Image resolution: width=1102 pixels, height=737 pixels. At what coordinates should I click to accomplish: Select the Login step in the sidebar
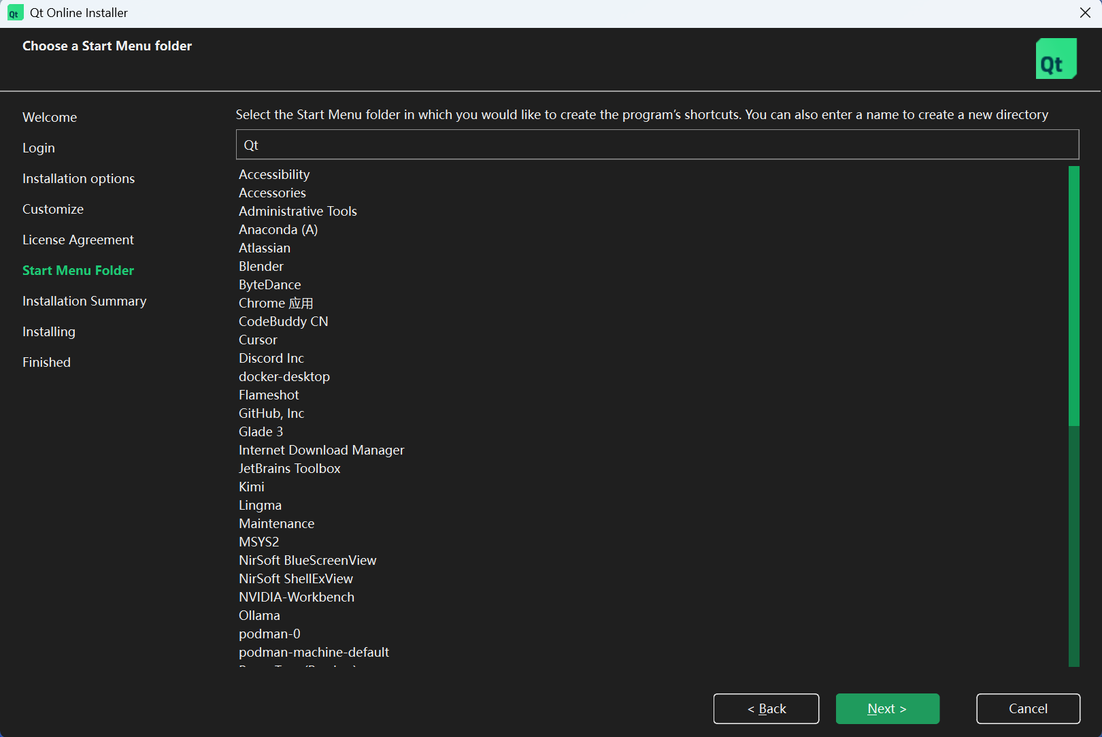[x=39, y=148]
